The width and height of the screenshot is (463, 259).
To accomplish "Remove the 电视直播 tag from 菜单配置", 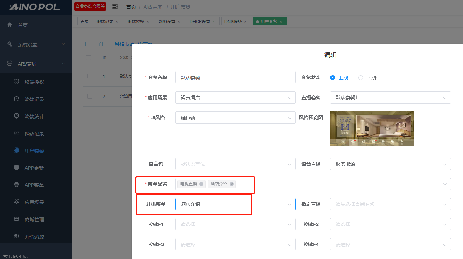I will coord(201,184).
